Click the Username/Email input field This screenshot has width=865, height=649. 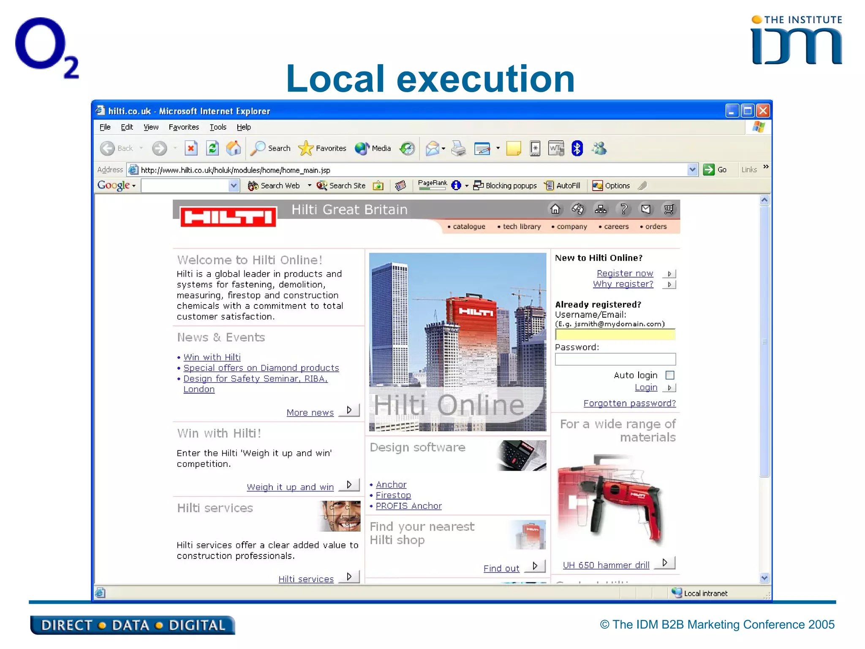coord(615,335)
